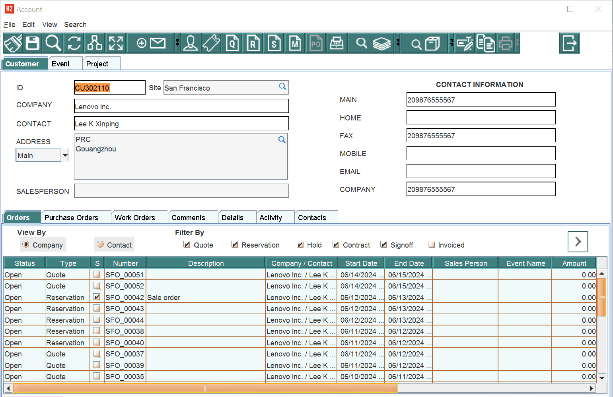Image resolution: width=613 pixels, height=397 pixels.
Task: Sort orders by Start Date column header
Action: [361, 263]
